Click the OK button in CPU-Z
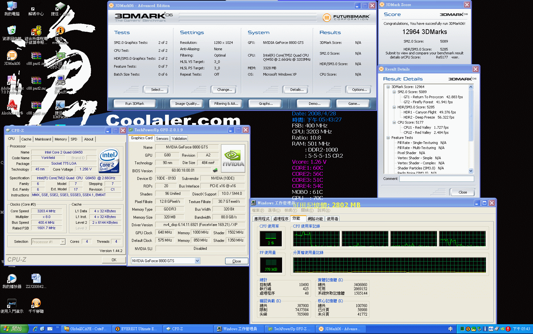This screenshot has width=533, height=334. (x=114, y=260)
